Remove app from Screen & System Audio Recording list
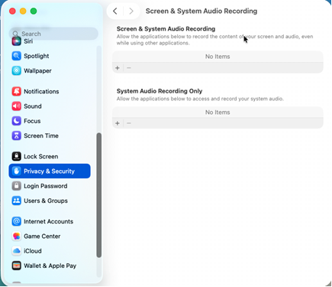 pyautogui.click(x=129, y=68)
